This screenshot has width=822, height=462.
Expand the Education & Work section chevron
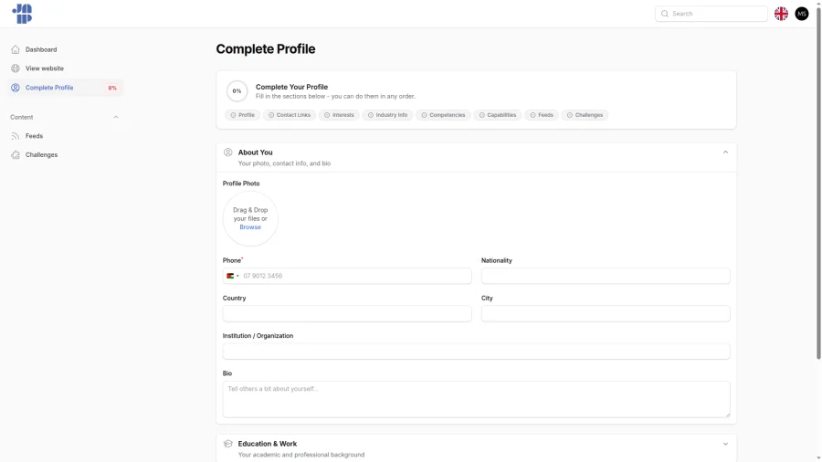(725, 444)
